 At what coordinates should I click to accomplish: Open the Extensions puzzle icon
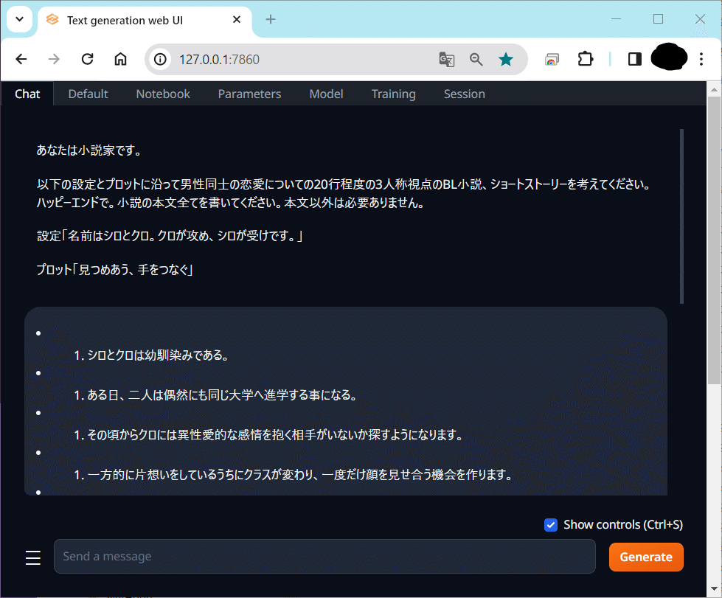pyautogui.click(x=586, y=59)
